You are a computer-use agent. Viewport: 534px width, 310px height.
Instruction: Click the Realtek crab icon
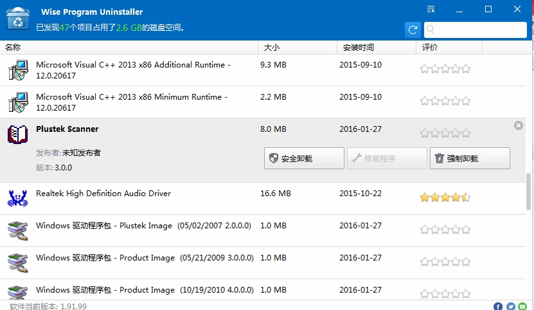tap(18, 199)
